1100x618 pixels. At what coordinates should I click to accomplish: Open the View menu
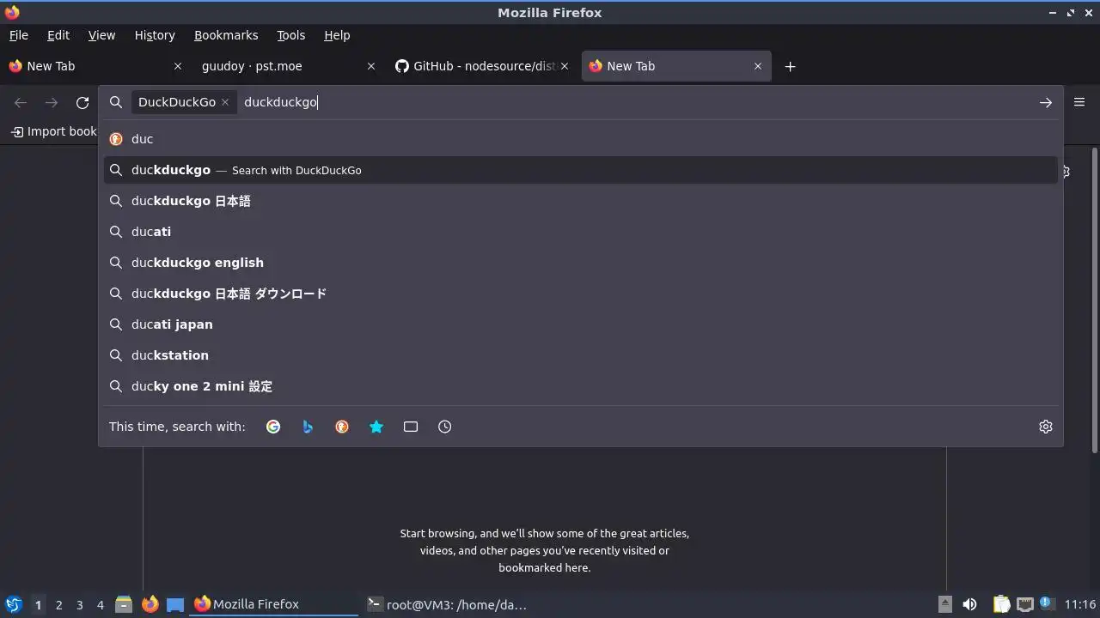(x=101, y=35)
